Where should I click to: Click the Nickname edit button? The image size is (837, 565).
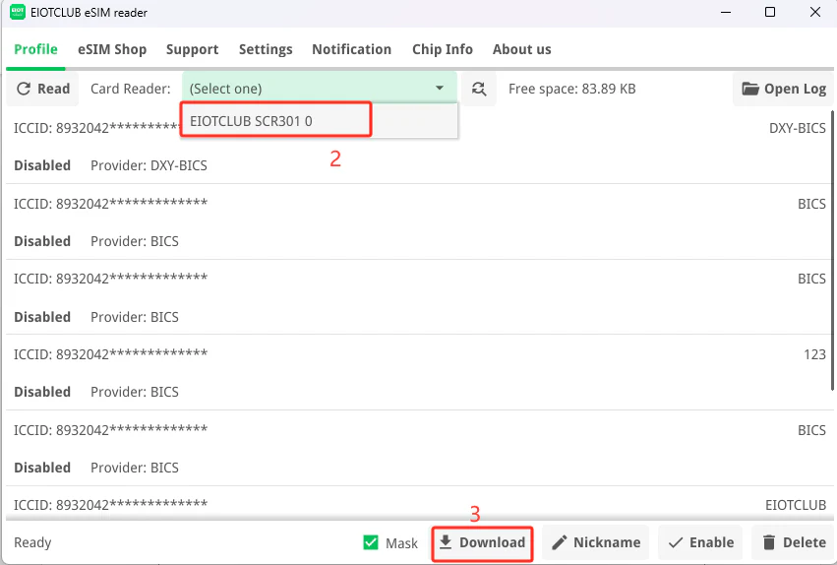[596, 542]
